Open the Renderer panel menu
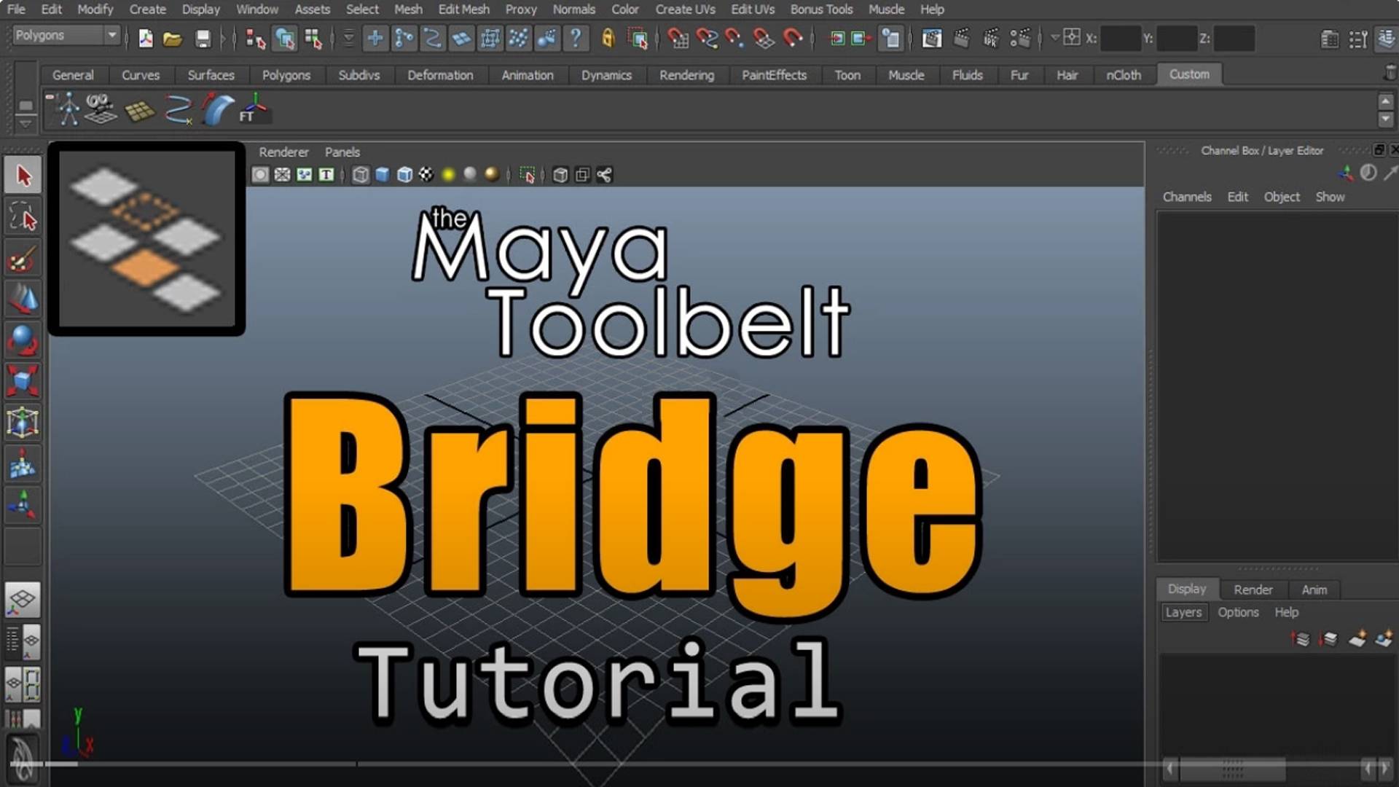Image resolution: width=1399 pixels, height=787 pixels. [283, 152]
